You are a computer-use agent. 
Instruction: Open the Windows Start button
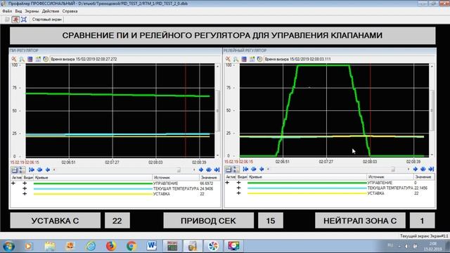pos(8,246)
